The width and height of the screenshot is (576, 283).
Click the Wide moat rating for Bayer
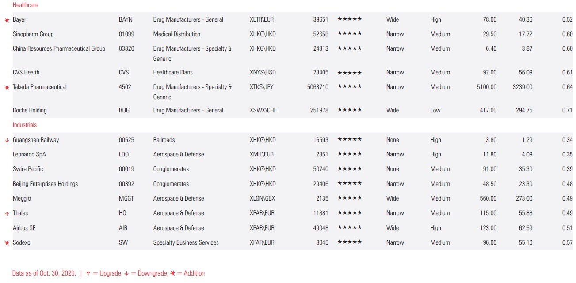coord(392,19)
